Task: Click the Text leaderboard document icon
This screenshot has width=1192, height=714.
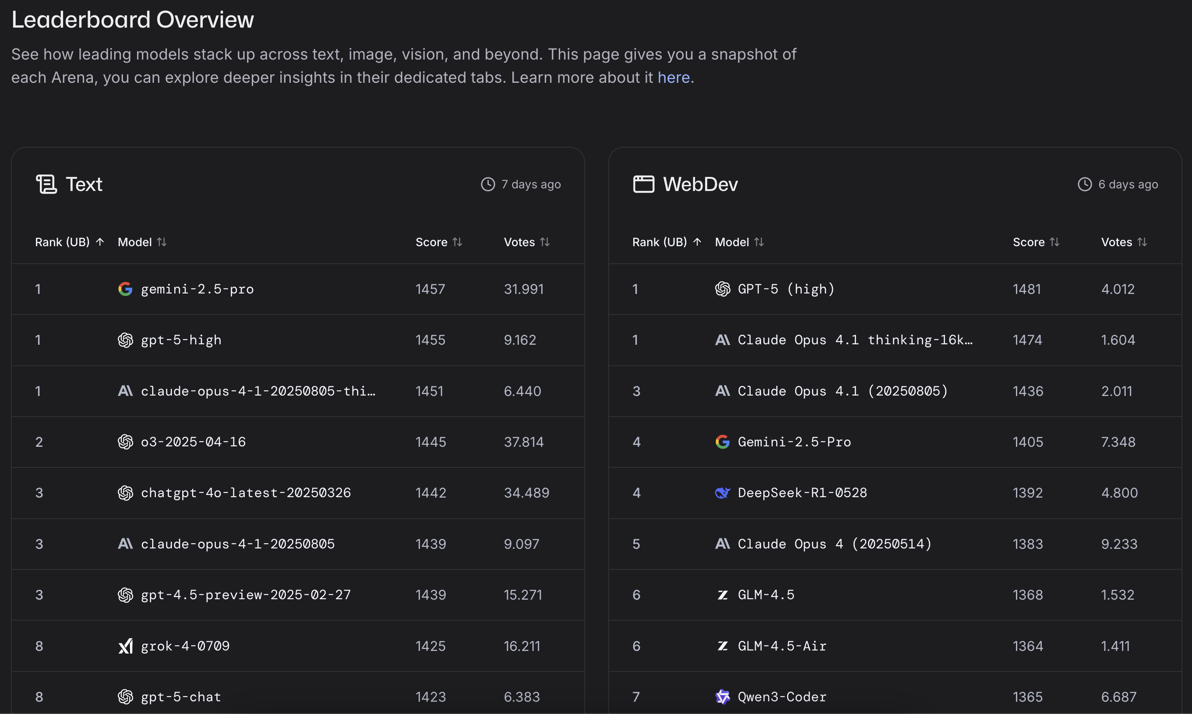Action: pyautogui.click(x=47, y=184)
